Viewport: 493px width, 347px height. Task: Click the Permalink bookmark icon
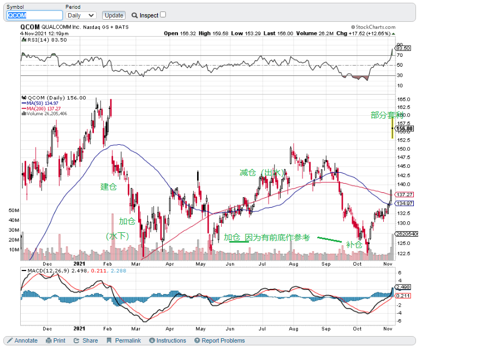point(109,340)
